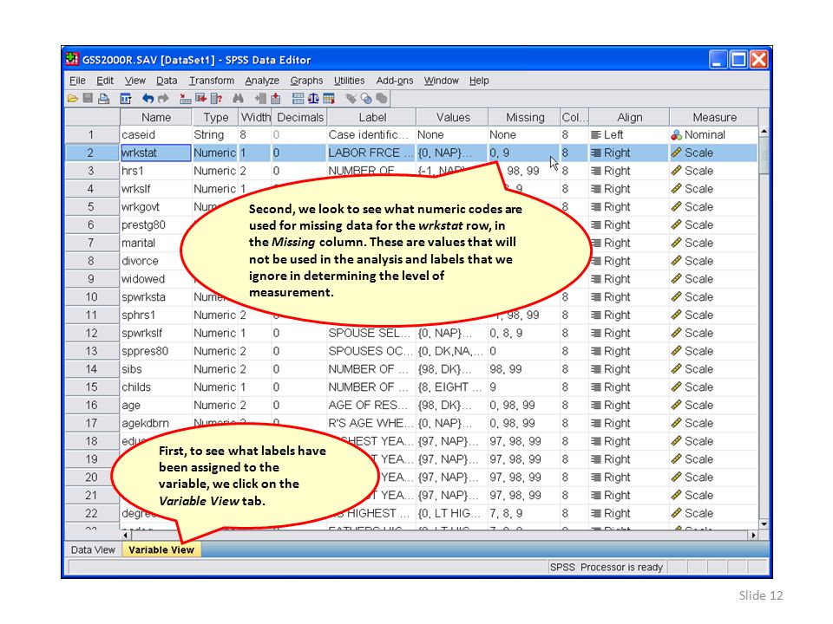Click the Nominal measure icon in the caseid row
Viewport: 833px width, 624px height.
tap(676, 135)
